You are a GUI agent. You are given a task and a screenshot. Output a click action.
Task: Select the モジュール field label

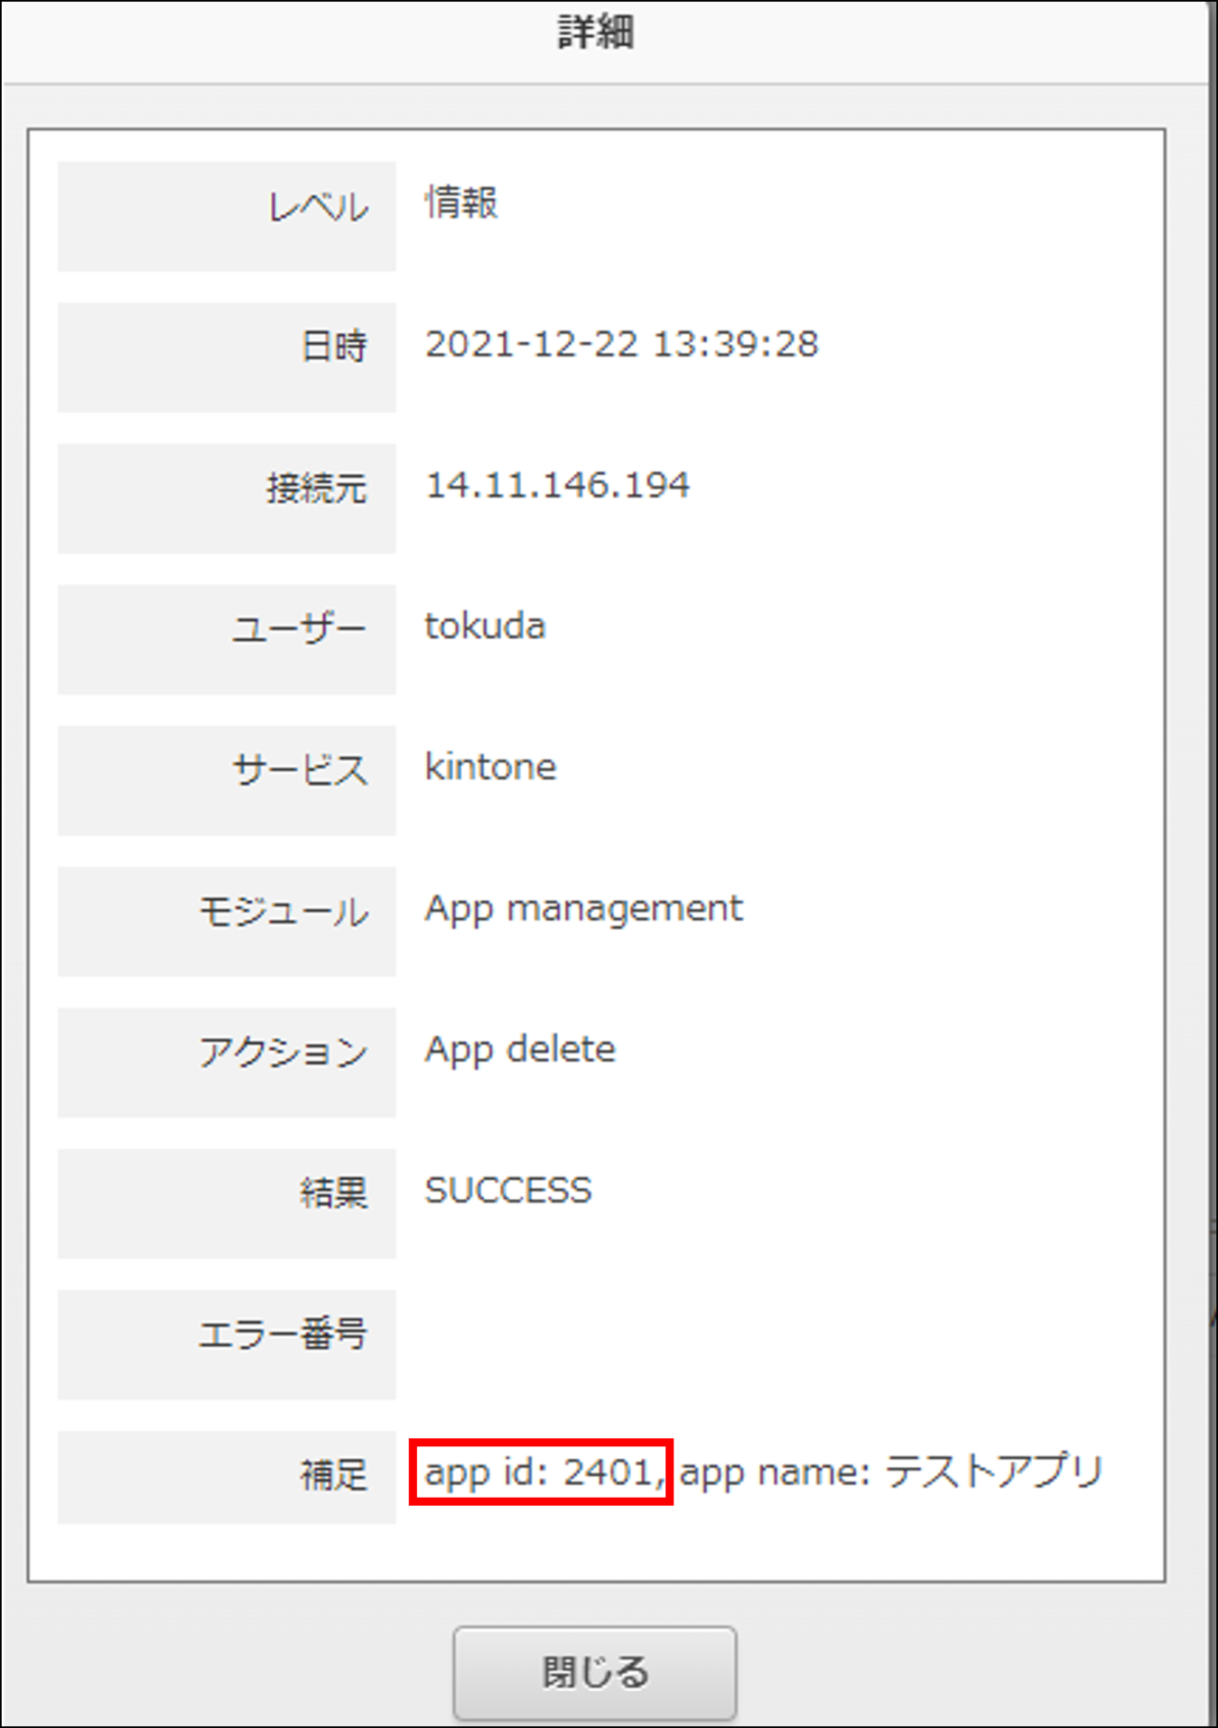283,911
